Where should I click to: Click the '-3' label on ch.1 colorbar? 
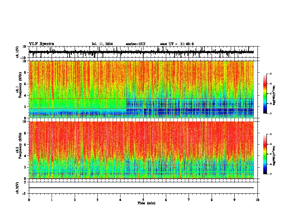[270, 74]
